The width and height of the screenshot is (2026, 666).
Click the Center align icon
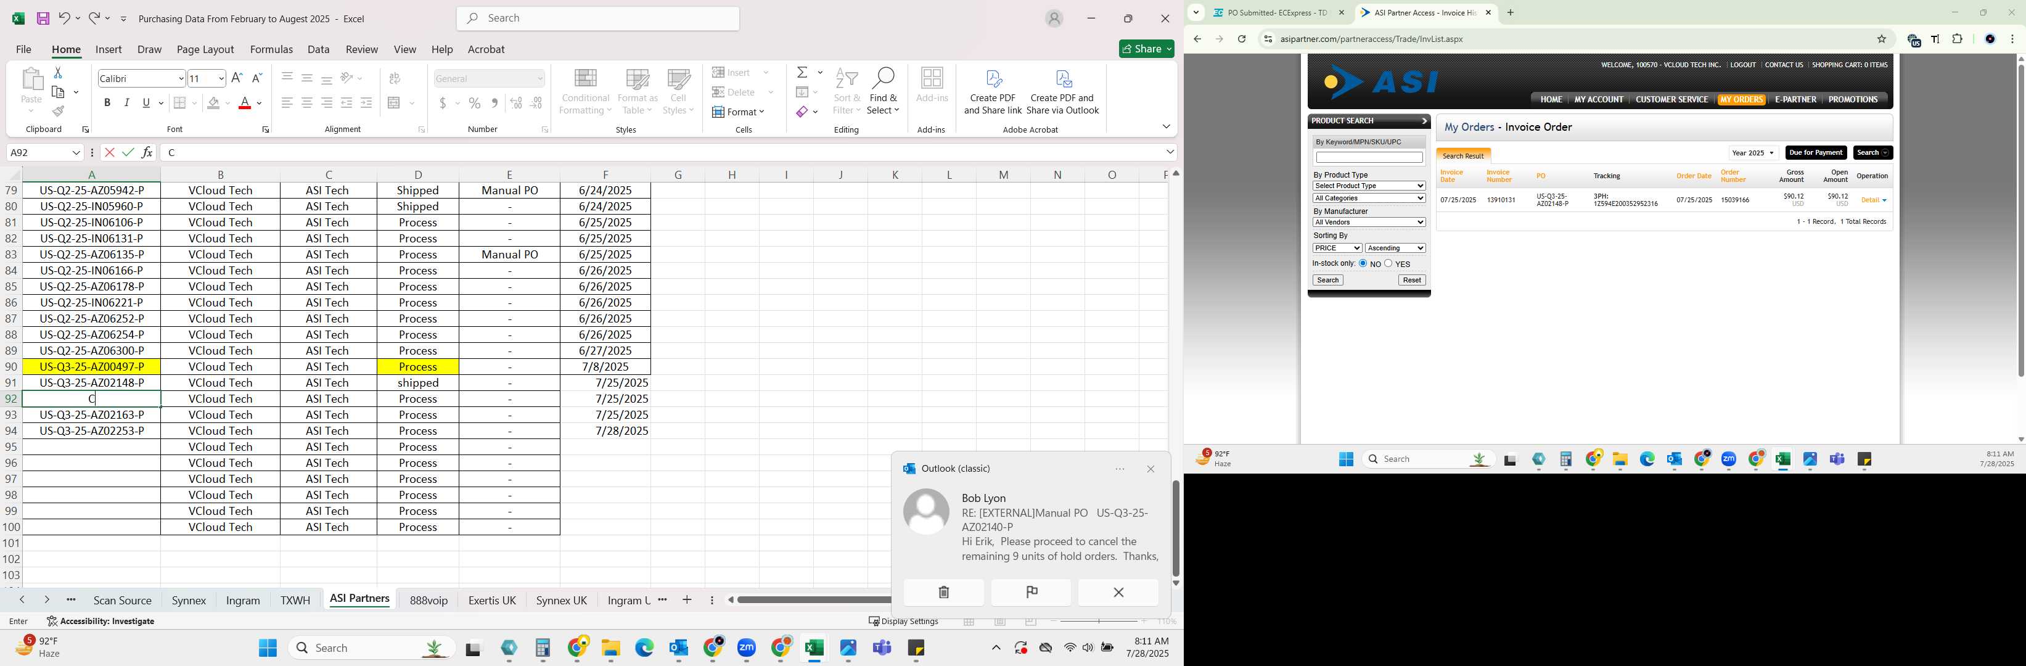[x=306, y=103]
